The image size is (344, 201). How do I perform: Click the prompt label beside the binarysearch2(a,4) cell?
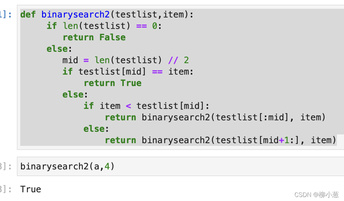pos(6,166)
